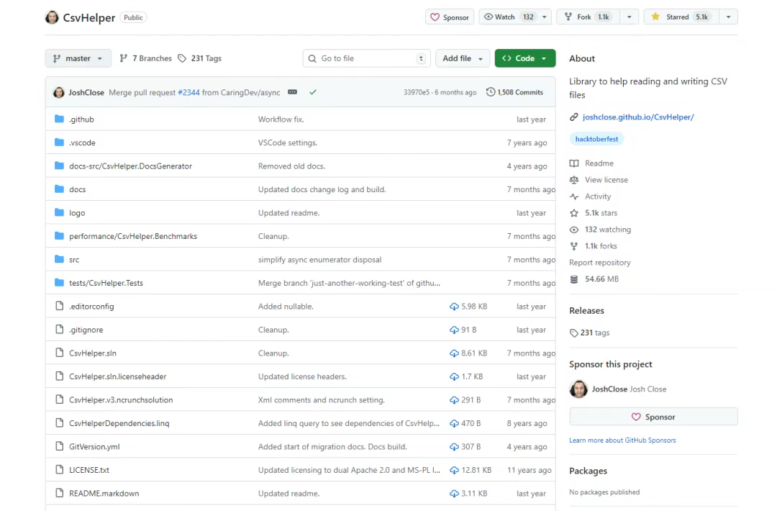Image resolution: width=777 pixels, height=511 pixels.
Task: Click the green check status icon
Action: (313, 92)
